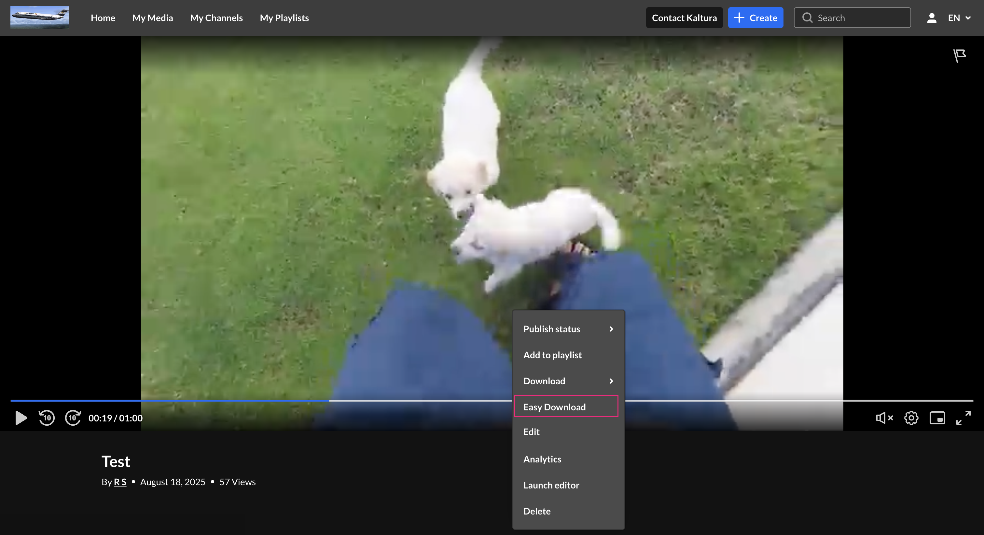This screenshot has width=984, height=535.
Task: Select Easy Download from the menu
Action: click(566, 407)
